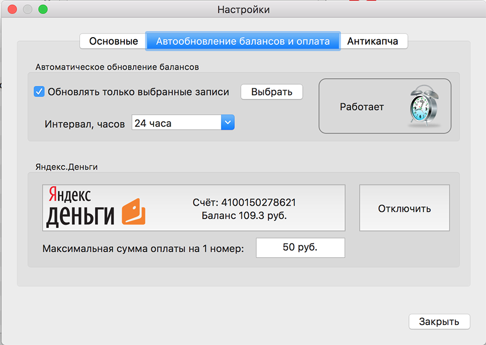
Task: Click Отключить to disconnect Яндекс.Деньги
Action: click(404, 208)
